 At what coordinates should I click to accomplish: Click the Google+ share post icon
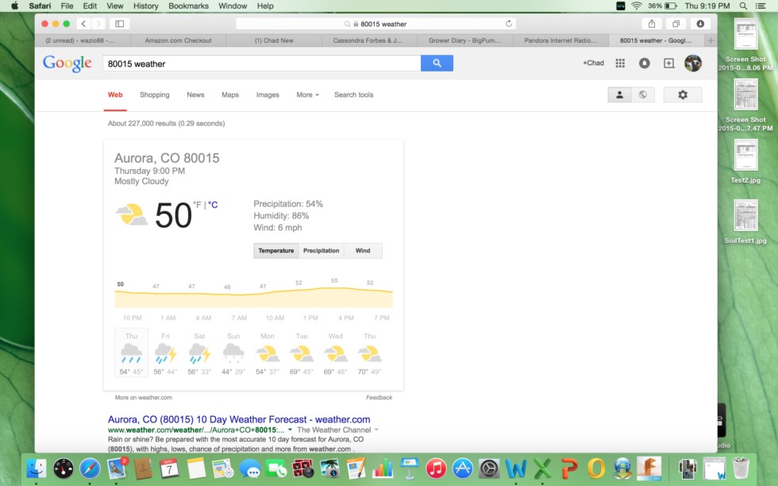point(668,64)
